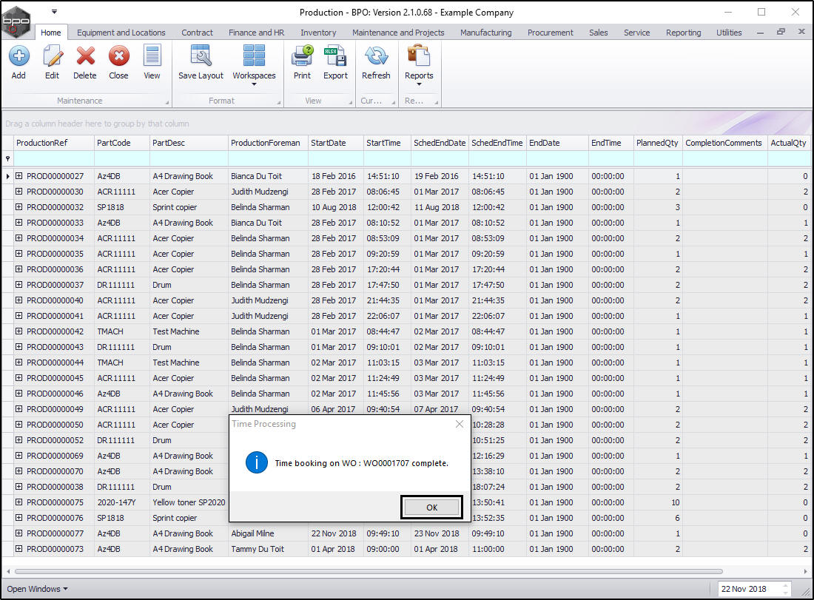Click the Add record icon

[x=18, y=56]
